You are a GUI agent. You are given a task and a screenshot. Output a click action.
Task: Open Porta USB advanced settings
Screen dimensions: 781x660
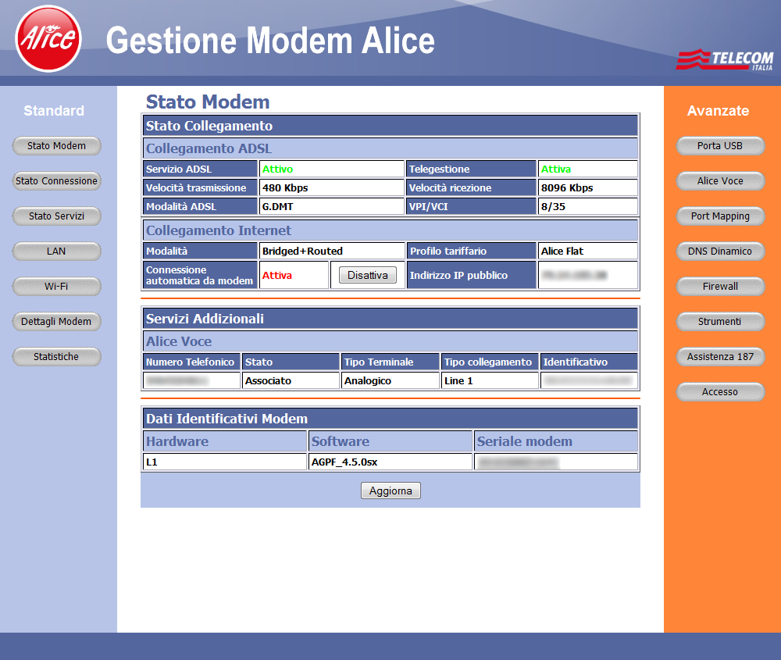720,146
